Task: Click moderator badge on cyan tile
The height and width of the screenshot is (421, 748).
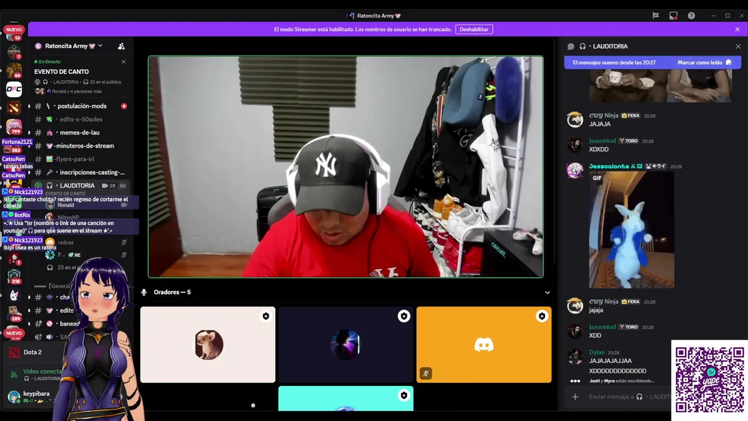Action: point(404,395)
